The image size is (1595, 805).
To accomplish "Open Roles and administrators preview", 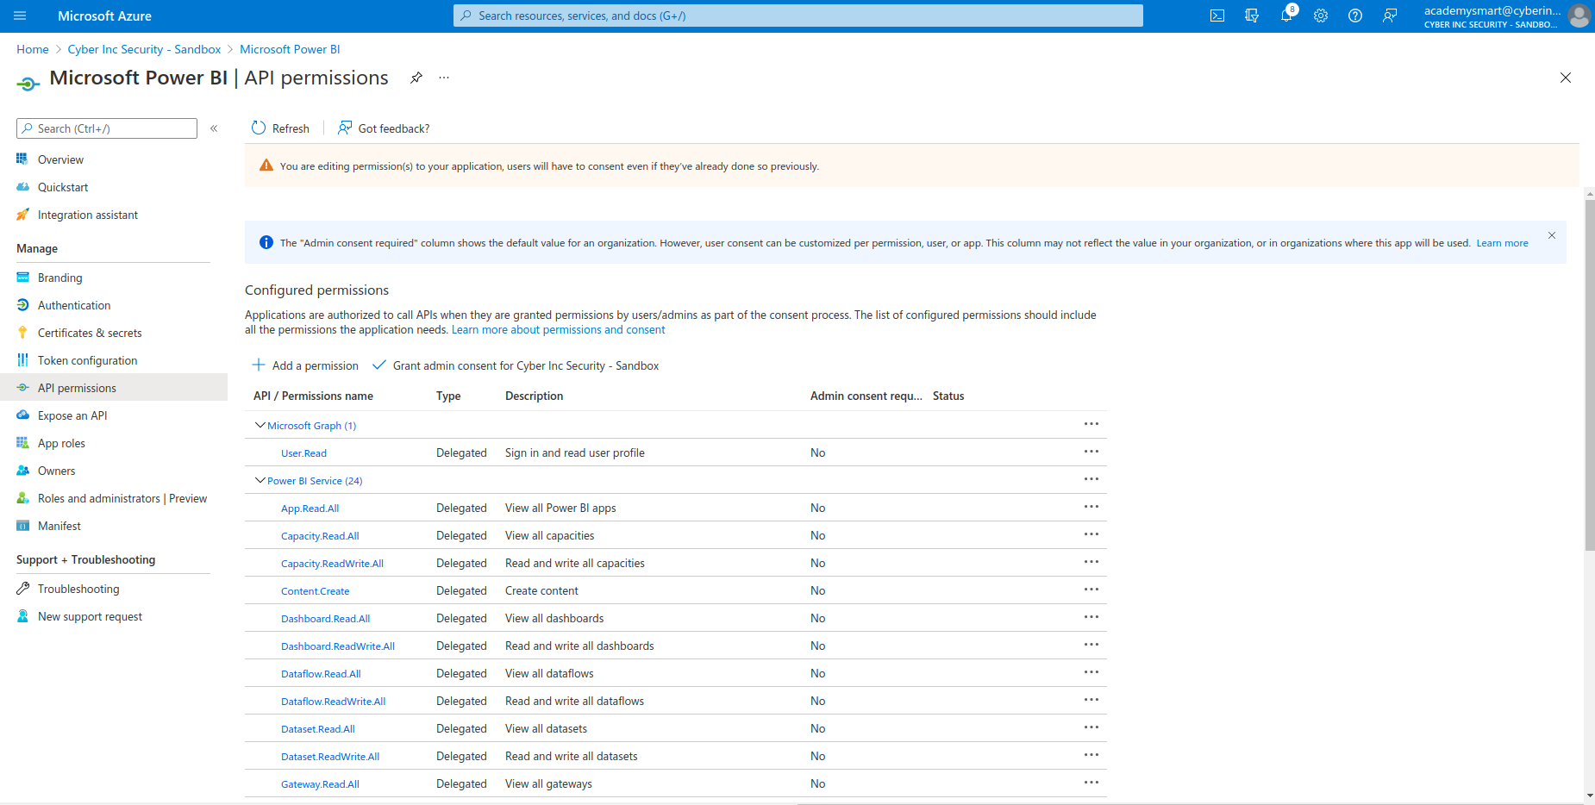I will tap(122, 498).
